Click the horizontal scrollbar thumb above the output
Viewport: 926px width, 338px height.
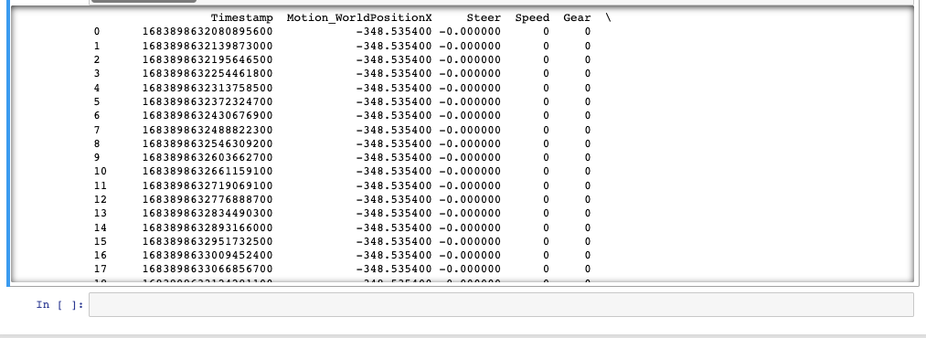coord(144,1)
